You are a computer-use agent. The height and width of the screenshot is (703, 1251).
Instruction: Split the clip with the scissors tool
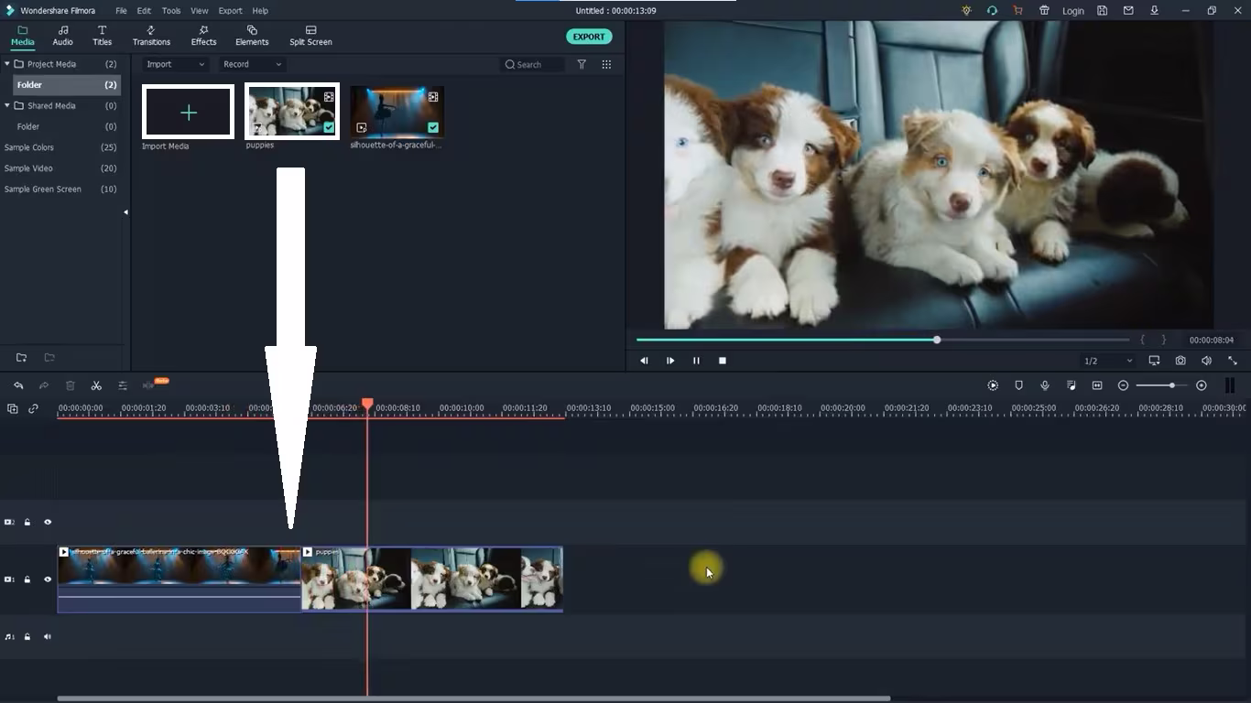pos(96,385)
